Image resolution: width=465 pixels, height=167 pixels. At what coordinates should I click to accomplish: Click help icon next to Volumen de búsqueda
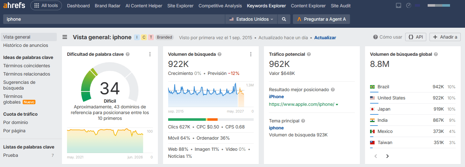220,54
